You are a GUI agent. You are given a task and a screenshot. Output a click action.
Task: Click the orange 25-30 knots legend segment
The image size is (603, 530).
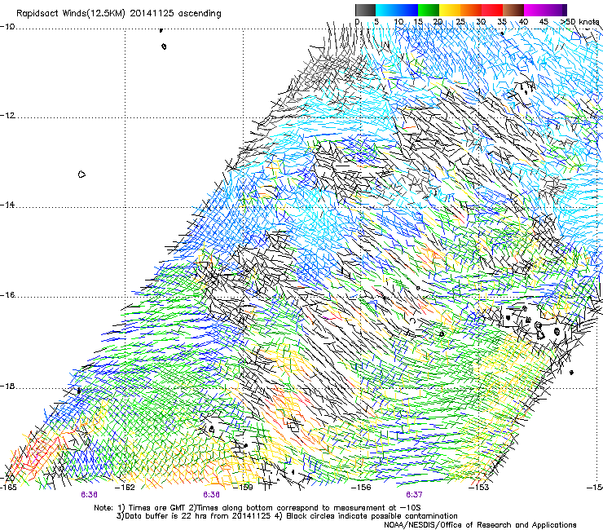coord(471,10)
